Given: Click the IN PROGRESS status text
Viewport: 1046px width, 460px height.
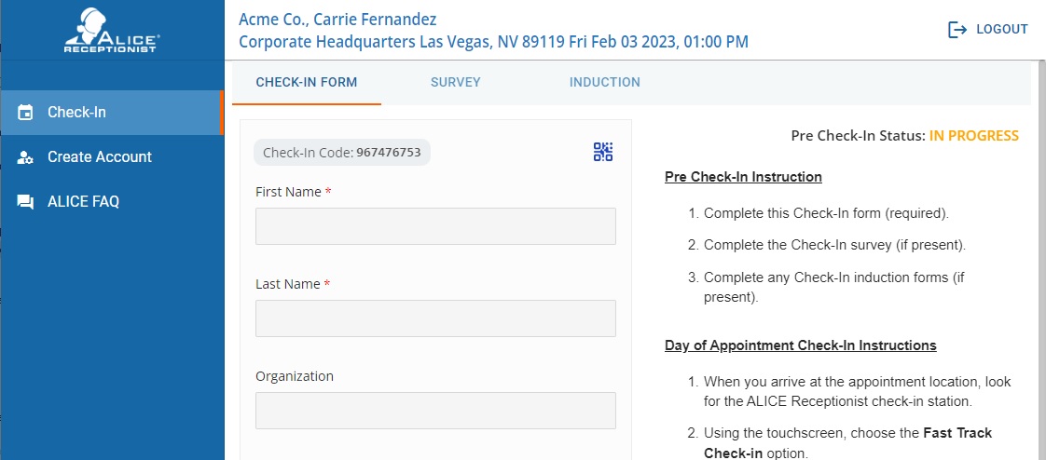Looking at the screenshot, I should (974, 136).
